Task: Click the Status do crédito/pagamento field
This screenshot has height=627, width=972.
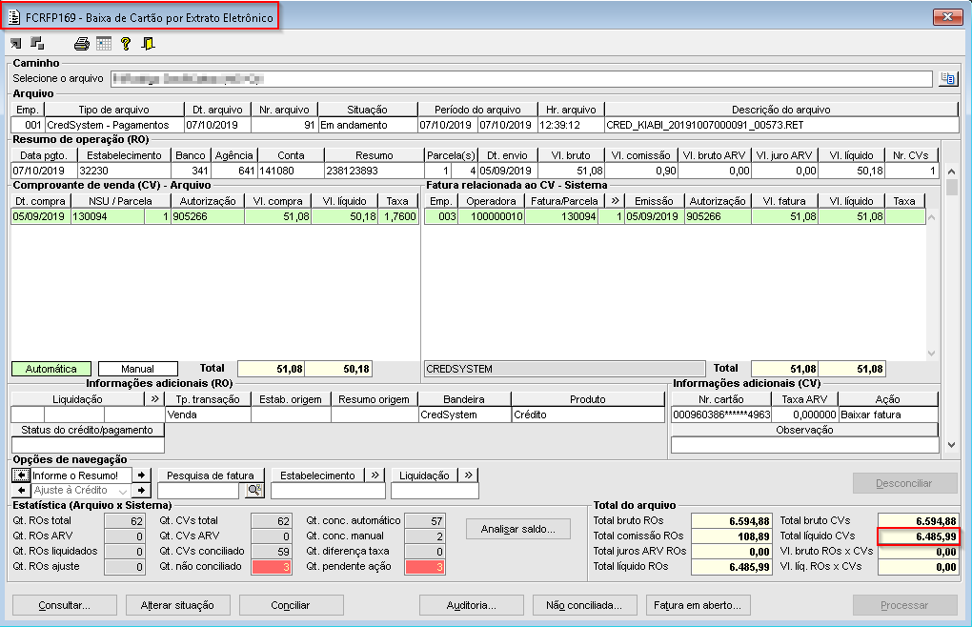Action: pos(88,445)
